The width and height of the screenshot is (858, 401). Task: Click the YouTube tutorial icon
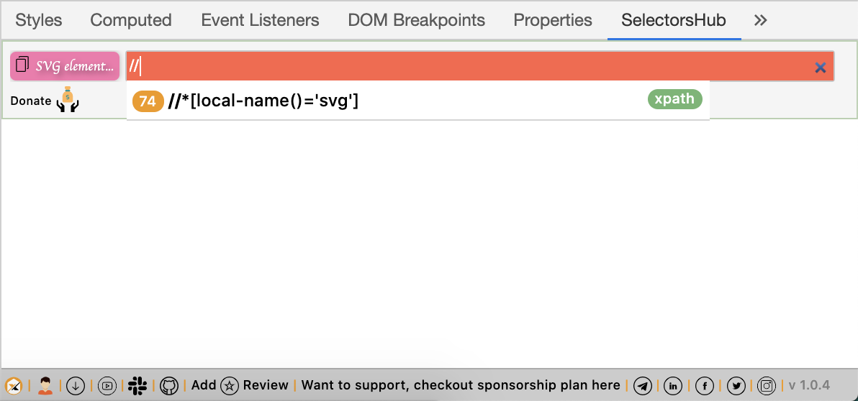tap(107, 386)
